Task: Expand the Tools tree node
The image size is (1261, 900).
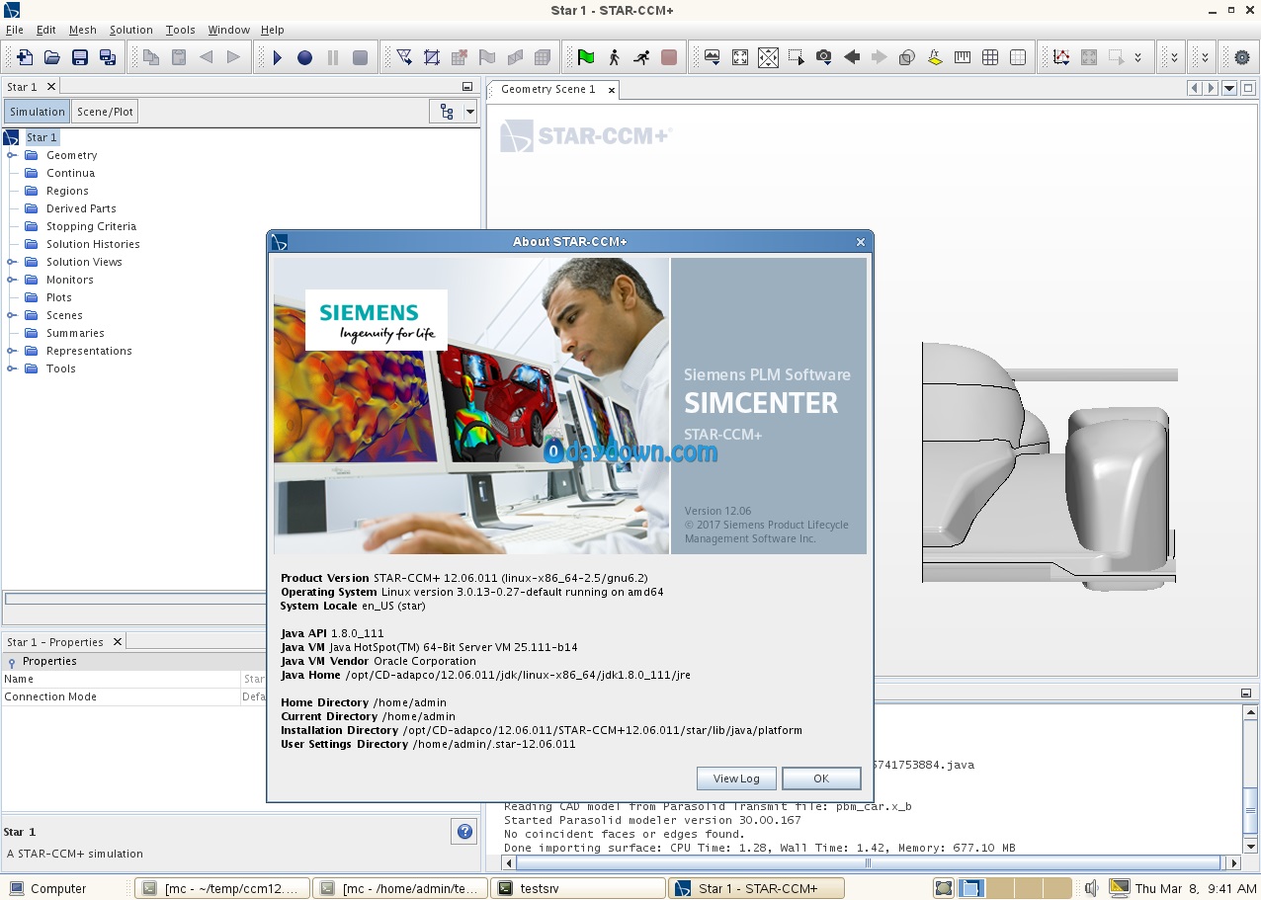Action: point(12,368)
